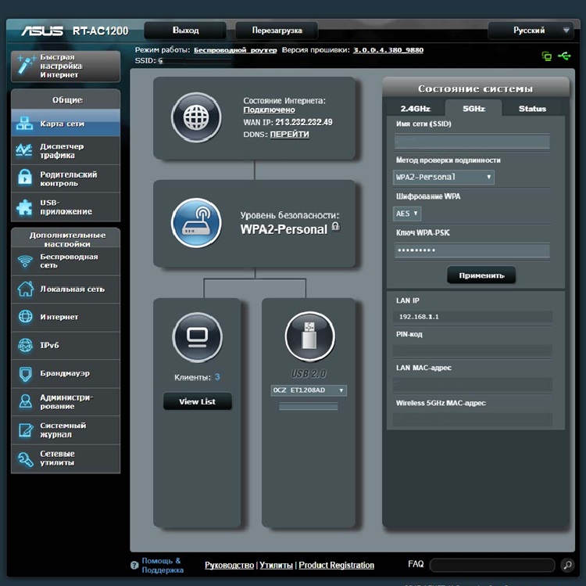Click the Internet status globe icon
Viewport: 586px width, 586px height.
tap(197, 117)
